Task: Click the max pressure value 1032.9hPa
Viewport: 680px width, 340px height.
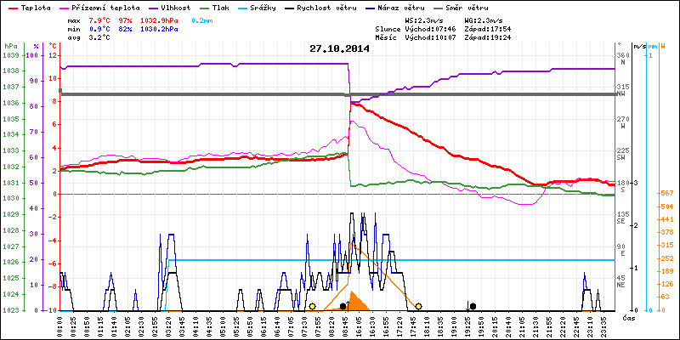Action: [x=159, y=20]
